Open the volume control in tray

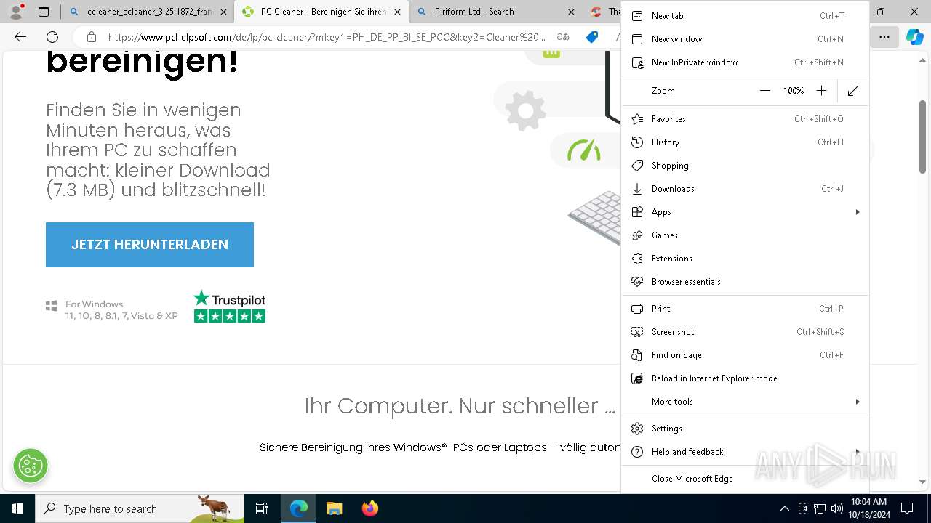837,508
